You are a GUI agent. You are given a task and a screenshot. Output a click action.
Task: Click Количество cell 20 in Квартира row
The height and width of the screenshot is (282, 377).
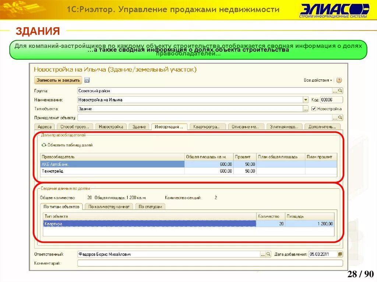click(271, 224)
